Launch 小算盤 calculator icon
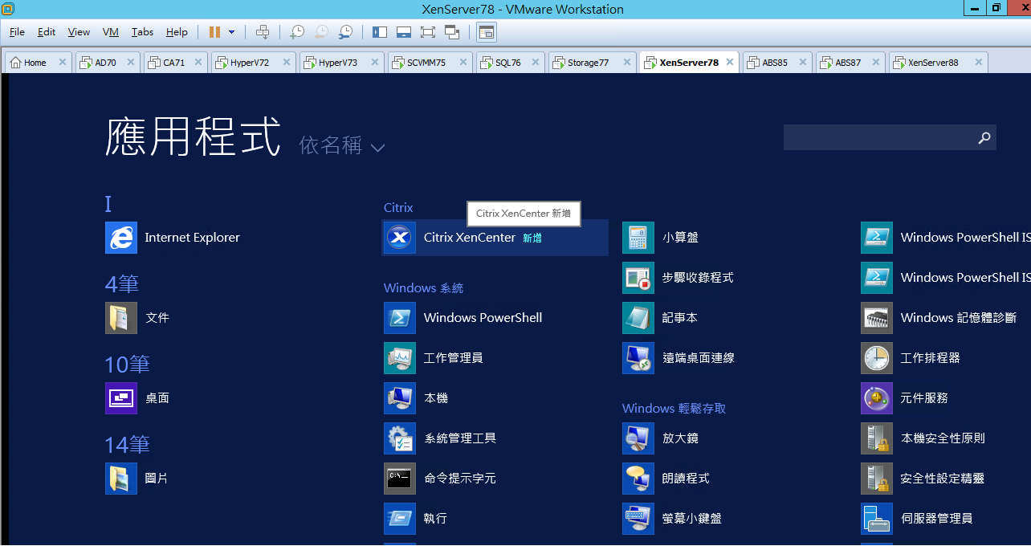The width and height of the screenshot is (1031, 546). point(638,238)
